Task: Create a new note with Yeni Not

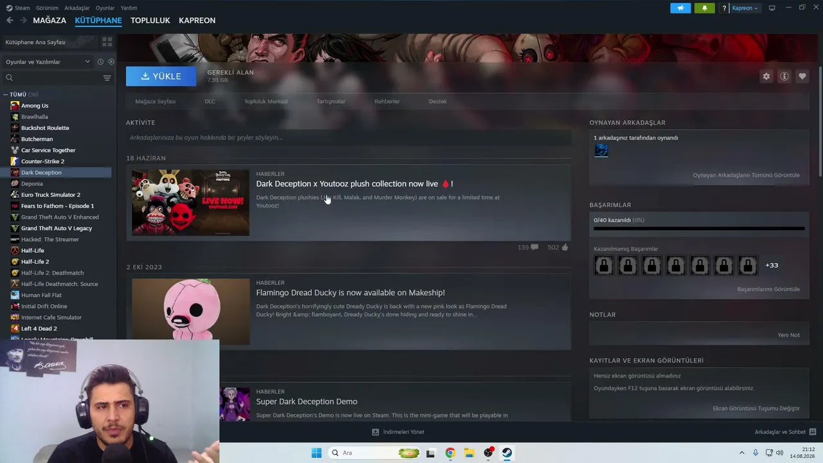Action: point(788,335)
